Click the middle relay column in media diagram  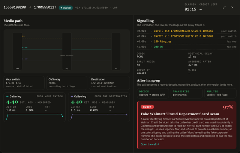point(67,51)
